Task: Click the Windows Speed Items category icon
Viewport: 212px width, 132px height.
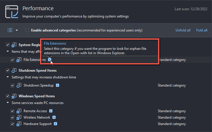Action: point(14,96)
